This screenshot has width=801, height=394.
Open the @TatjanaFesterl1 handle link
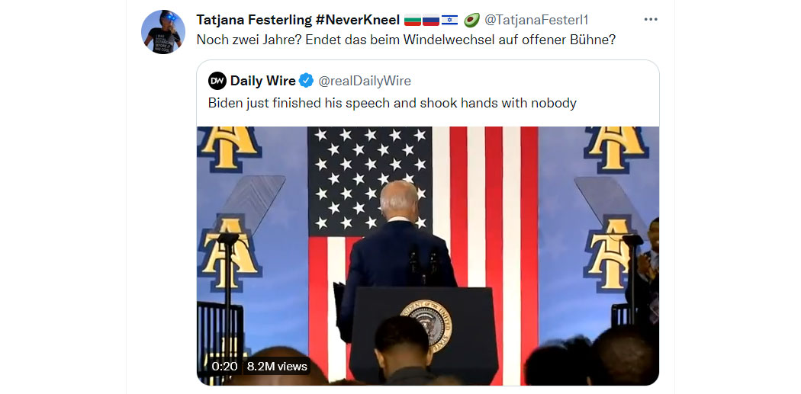click(x=536, y=20)
